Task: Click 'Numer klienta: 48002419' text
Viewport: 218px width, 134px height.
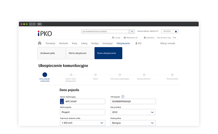Action: coord(148,31)
